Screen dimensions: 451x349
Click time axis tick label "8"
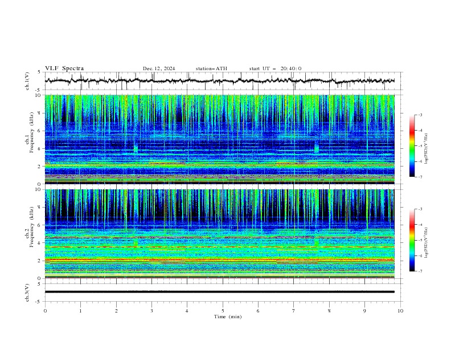click(329, 311)
